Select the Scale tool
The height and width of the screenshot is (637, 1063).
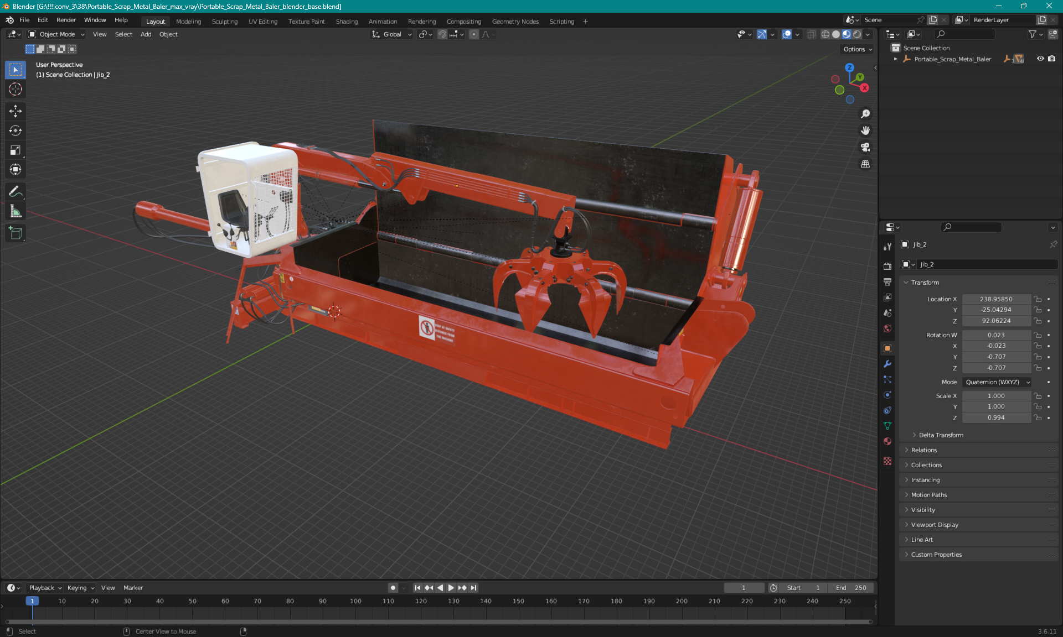(x=16, y=150)
